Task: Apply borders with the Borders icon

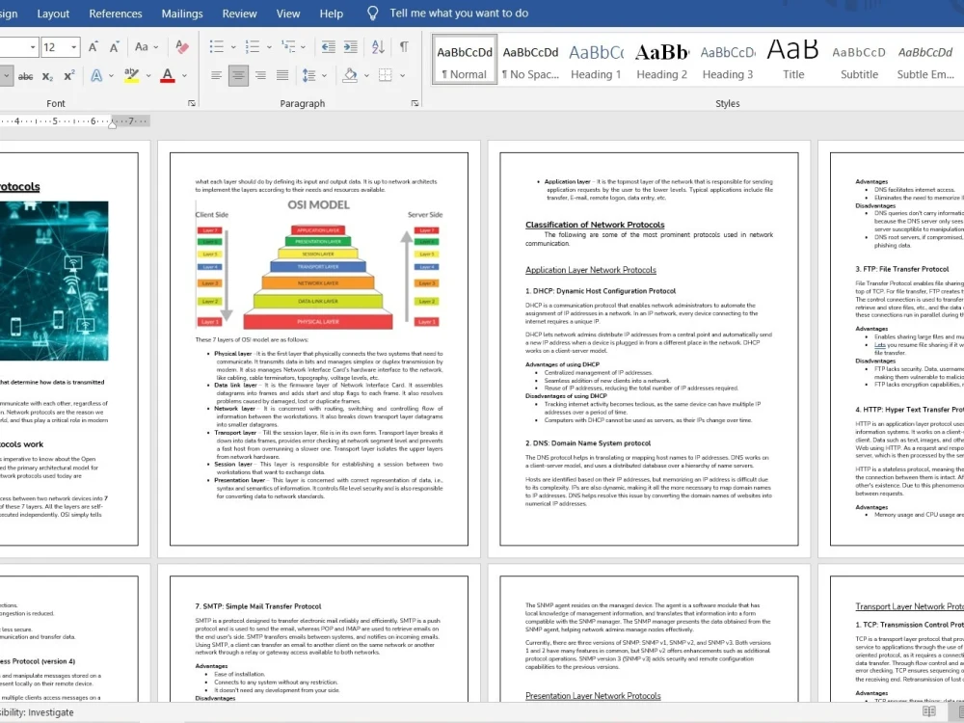Action: coord(386,75)
